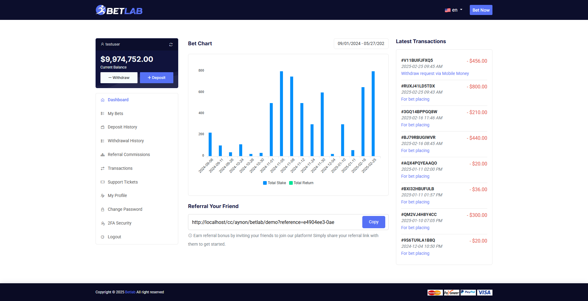Screen dimensions: 588x301
Task: Go to Withdrawal History page
Action: (126, 141)
